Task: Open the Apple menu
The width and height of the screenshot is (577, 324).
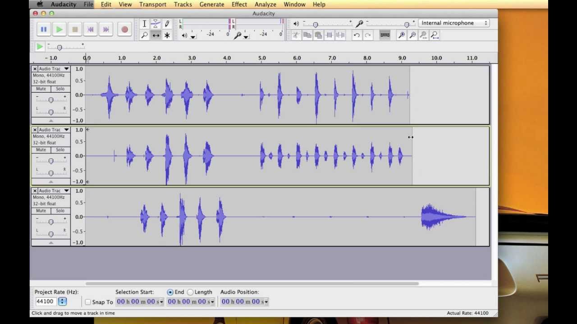Action: [40, 4]
